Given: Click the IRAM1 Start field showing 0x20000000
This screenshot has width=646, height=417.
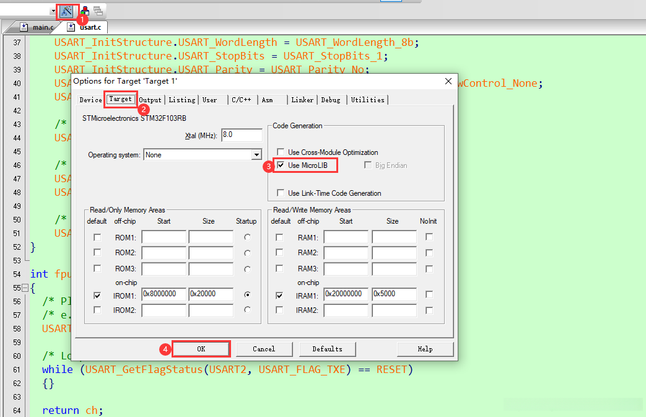Looking at the screenshot, I should [346, 294].
